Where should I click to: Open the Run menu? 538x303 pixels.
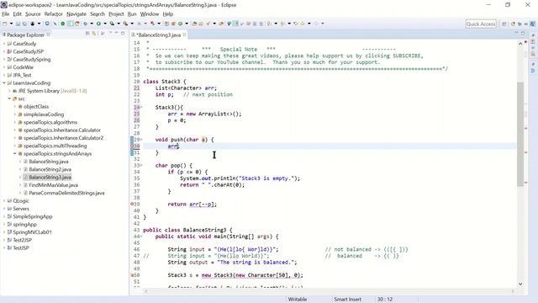pos(132,14)
